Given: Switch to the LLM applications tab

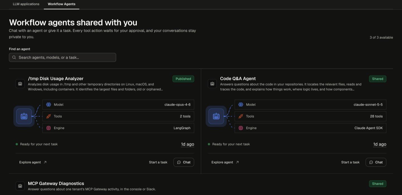Looking at the screenshot, I should pyautogui.click(x=26, y=4).
